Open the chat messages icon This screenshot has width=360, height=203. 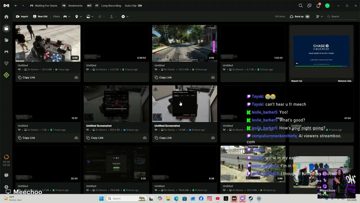pyautogui.click(x=309, y=6)
